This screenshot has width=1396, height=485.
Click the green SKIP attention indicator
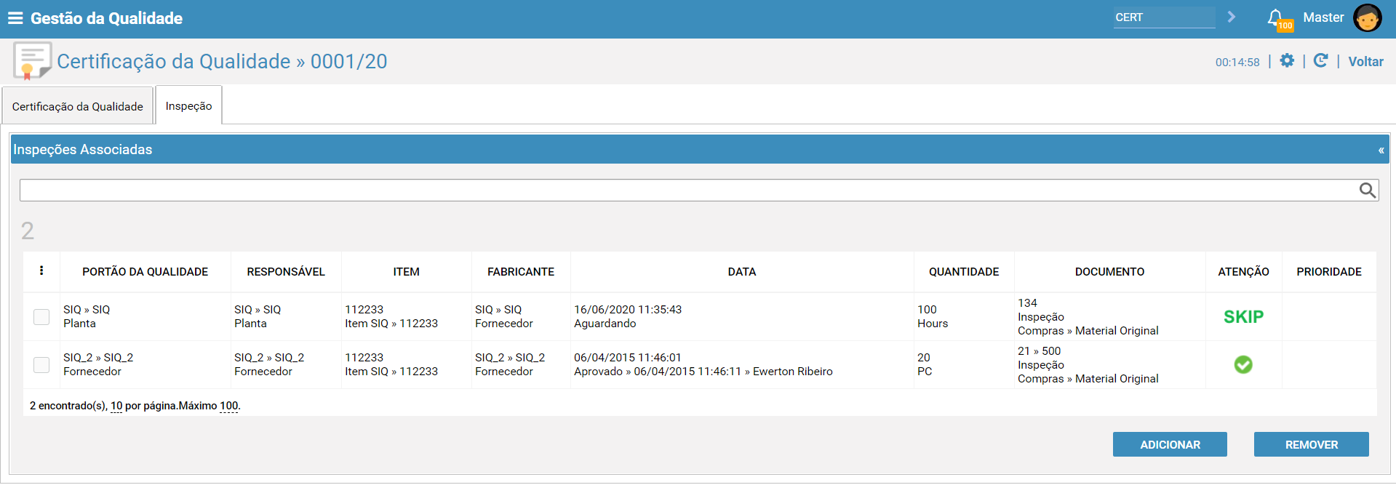[1243, 316]
